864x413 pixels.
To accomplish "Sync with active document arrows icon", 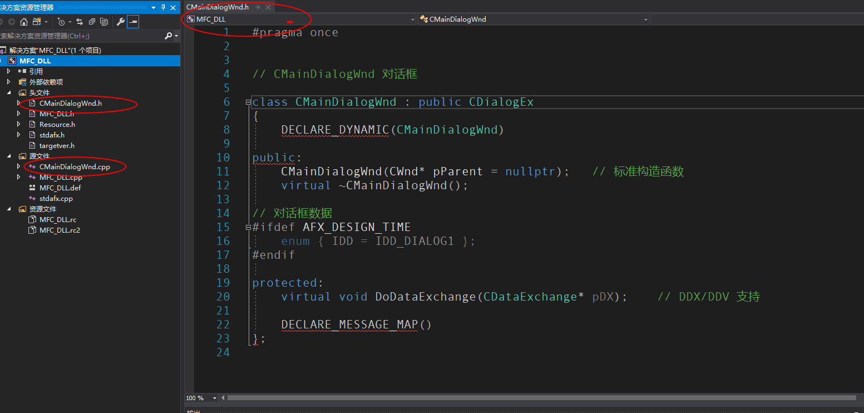I will (x=80, y=22).
